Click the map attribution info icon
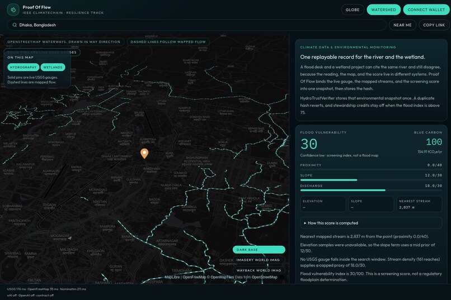This screenshot has width=451, height=300. [282, 277]
